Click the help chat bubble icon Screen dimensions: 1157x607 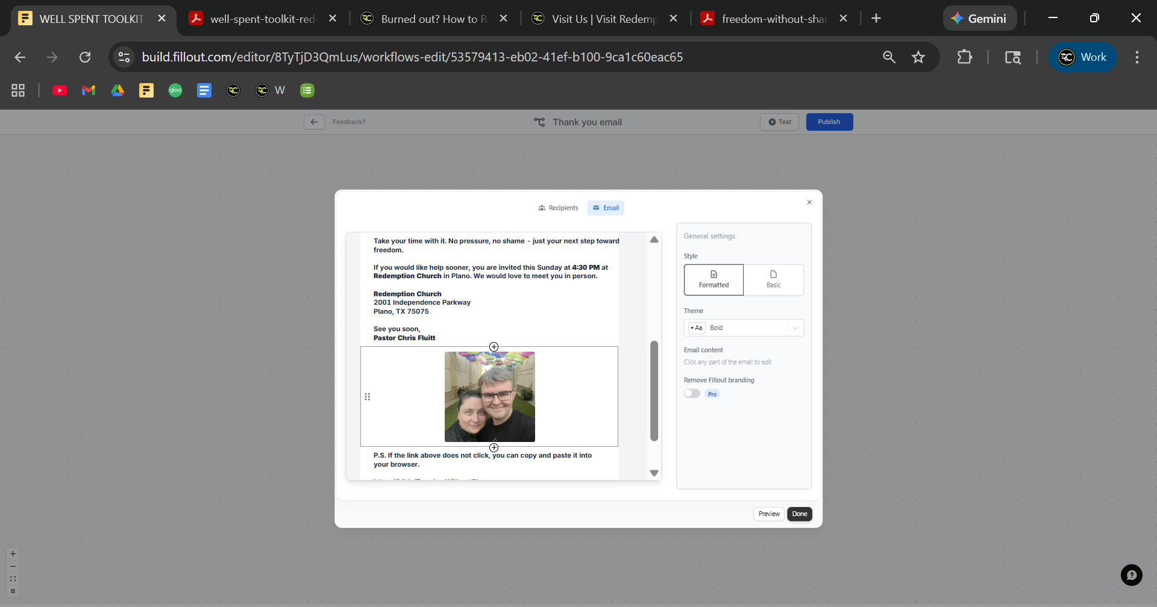click(x=1131, y=574)
